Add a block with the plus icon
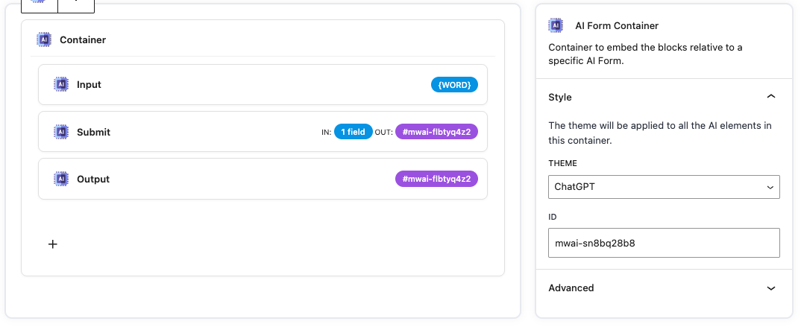Viewport: 801px width, 327px height. 53,244
